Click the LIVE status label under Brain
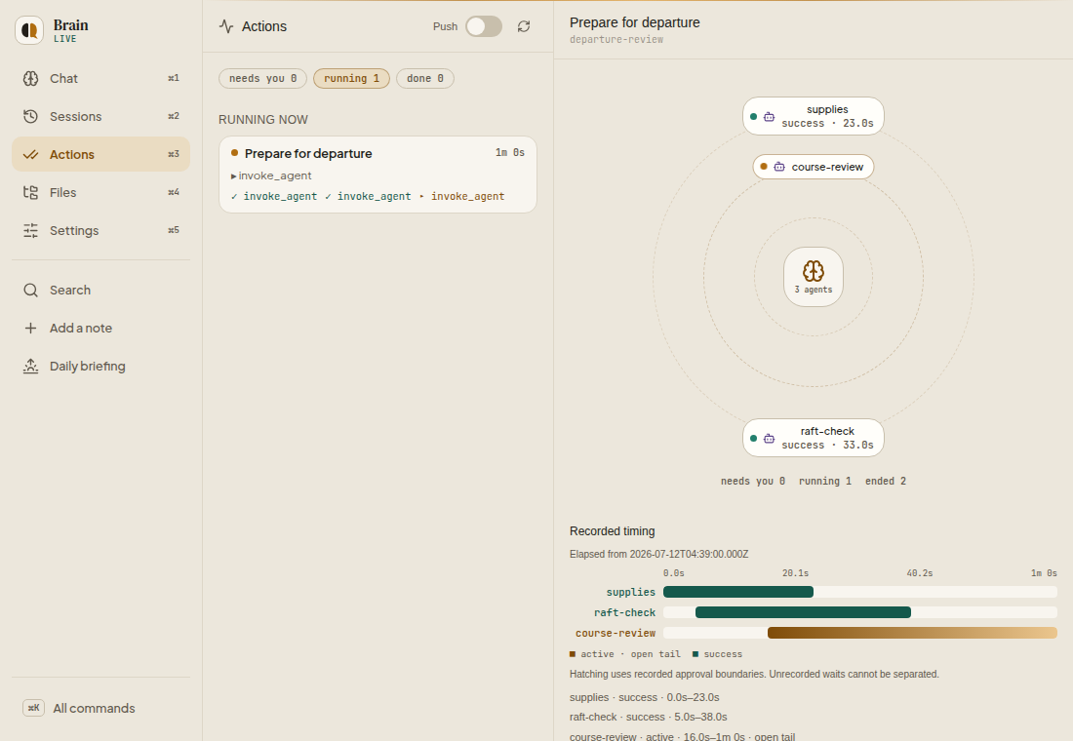Viewport: 1073px width, 741px height. [65, 39]
